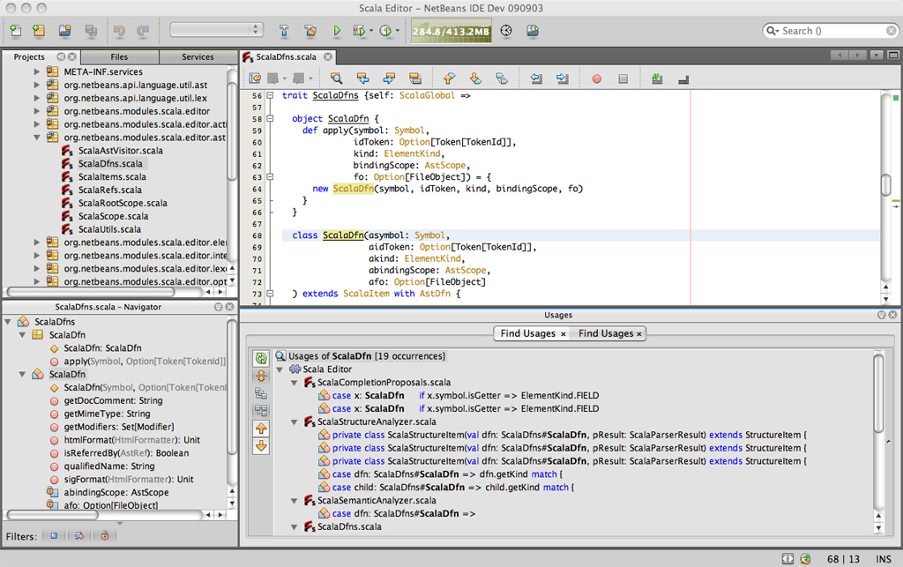Switch to the Services tab
Viewport: 903px width, 567px height.
[x=198, y=56]
